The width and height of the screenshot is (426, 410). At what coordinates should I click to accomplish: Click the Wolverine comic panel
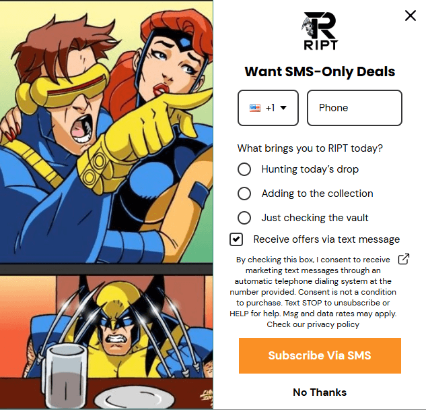(x=106, y=342)
